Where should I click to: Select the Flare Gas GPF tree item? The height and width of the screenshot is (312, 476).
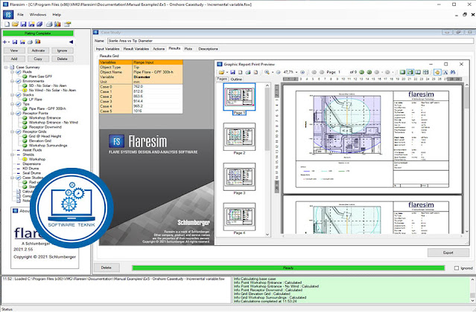tap(40, 77)
